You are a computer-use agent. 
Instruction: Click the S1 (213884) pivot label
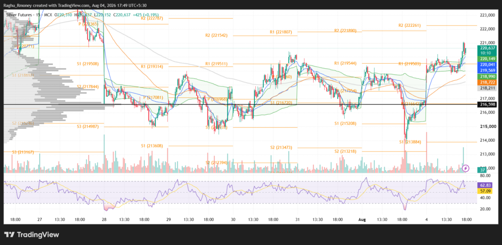point(410,141)
